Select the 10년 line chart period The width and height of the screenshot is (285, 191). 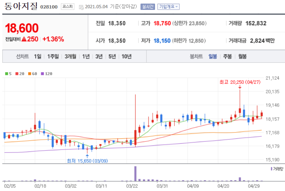click(126, 57)
